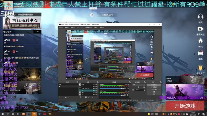This screenshot has height=116, width=207.
Task: Show hidden system tray icons chevron
Action: click(x=161, y=114)
